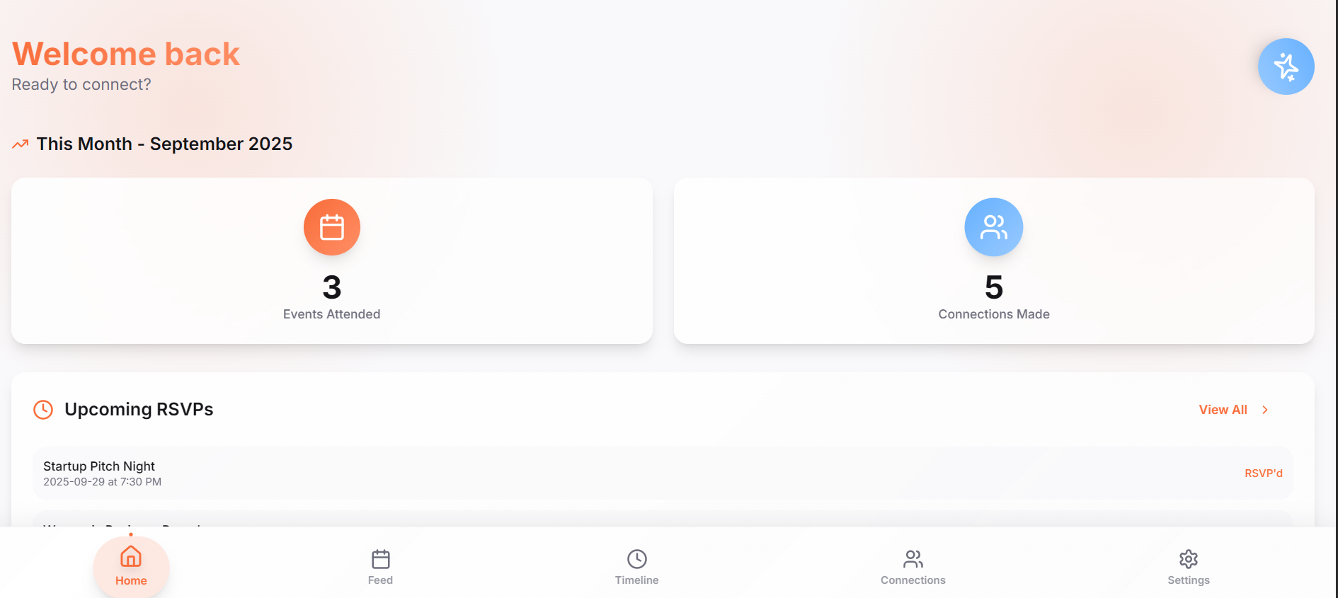Click the Upcoming RSVPs heading

[139, 410]
